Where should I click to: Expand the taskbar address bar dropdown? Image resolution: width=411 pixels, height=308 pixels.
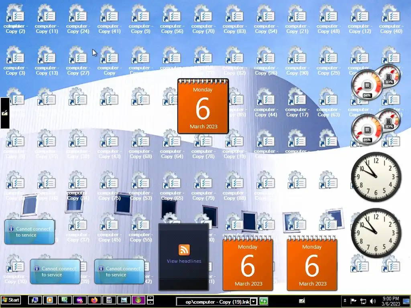pos(254,302)
